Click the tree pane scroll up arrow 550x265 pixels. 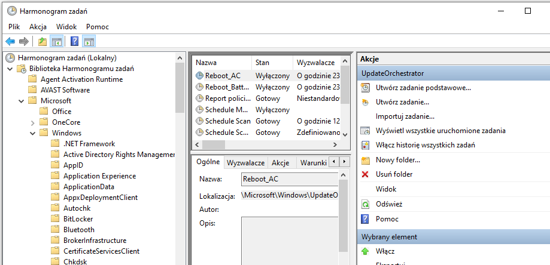(180, 58)
